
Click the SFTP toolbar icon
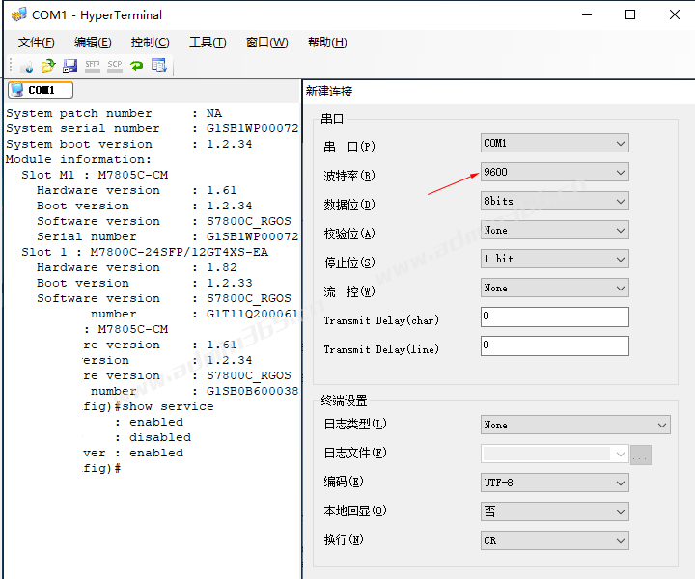click(x=93, y=66)
